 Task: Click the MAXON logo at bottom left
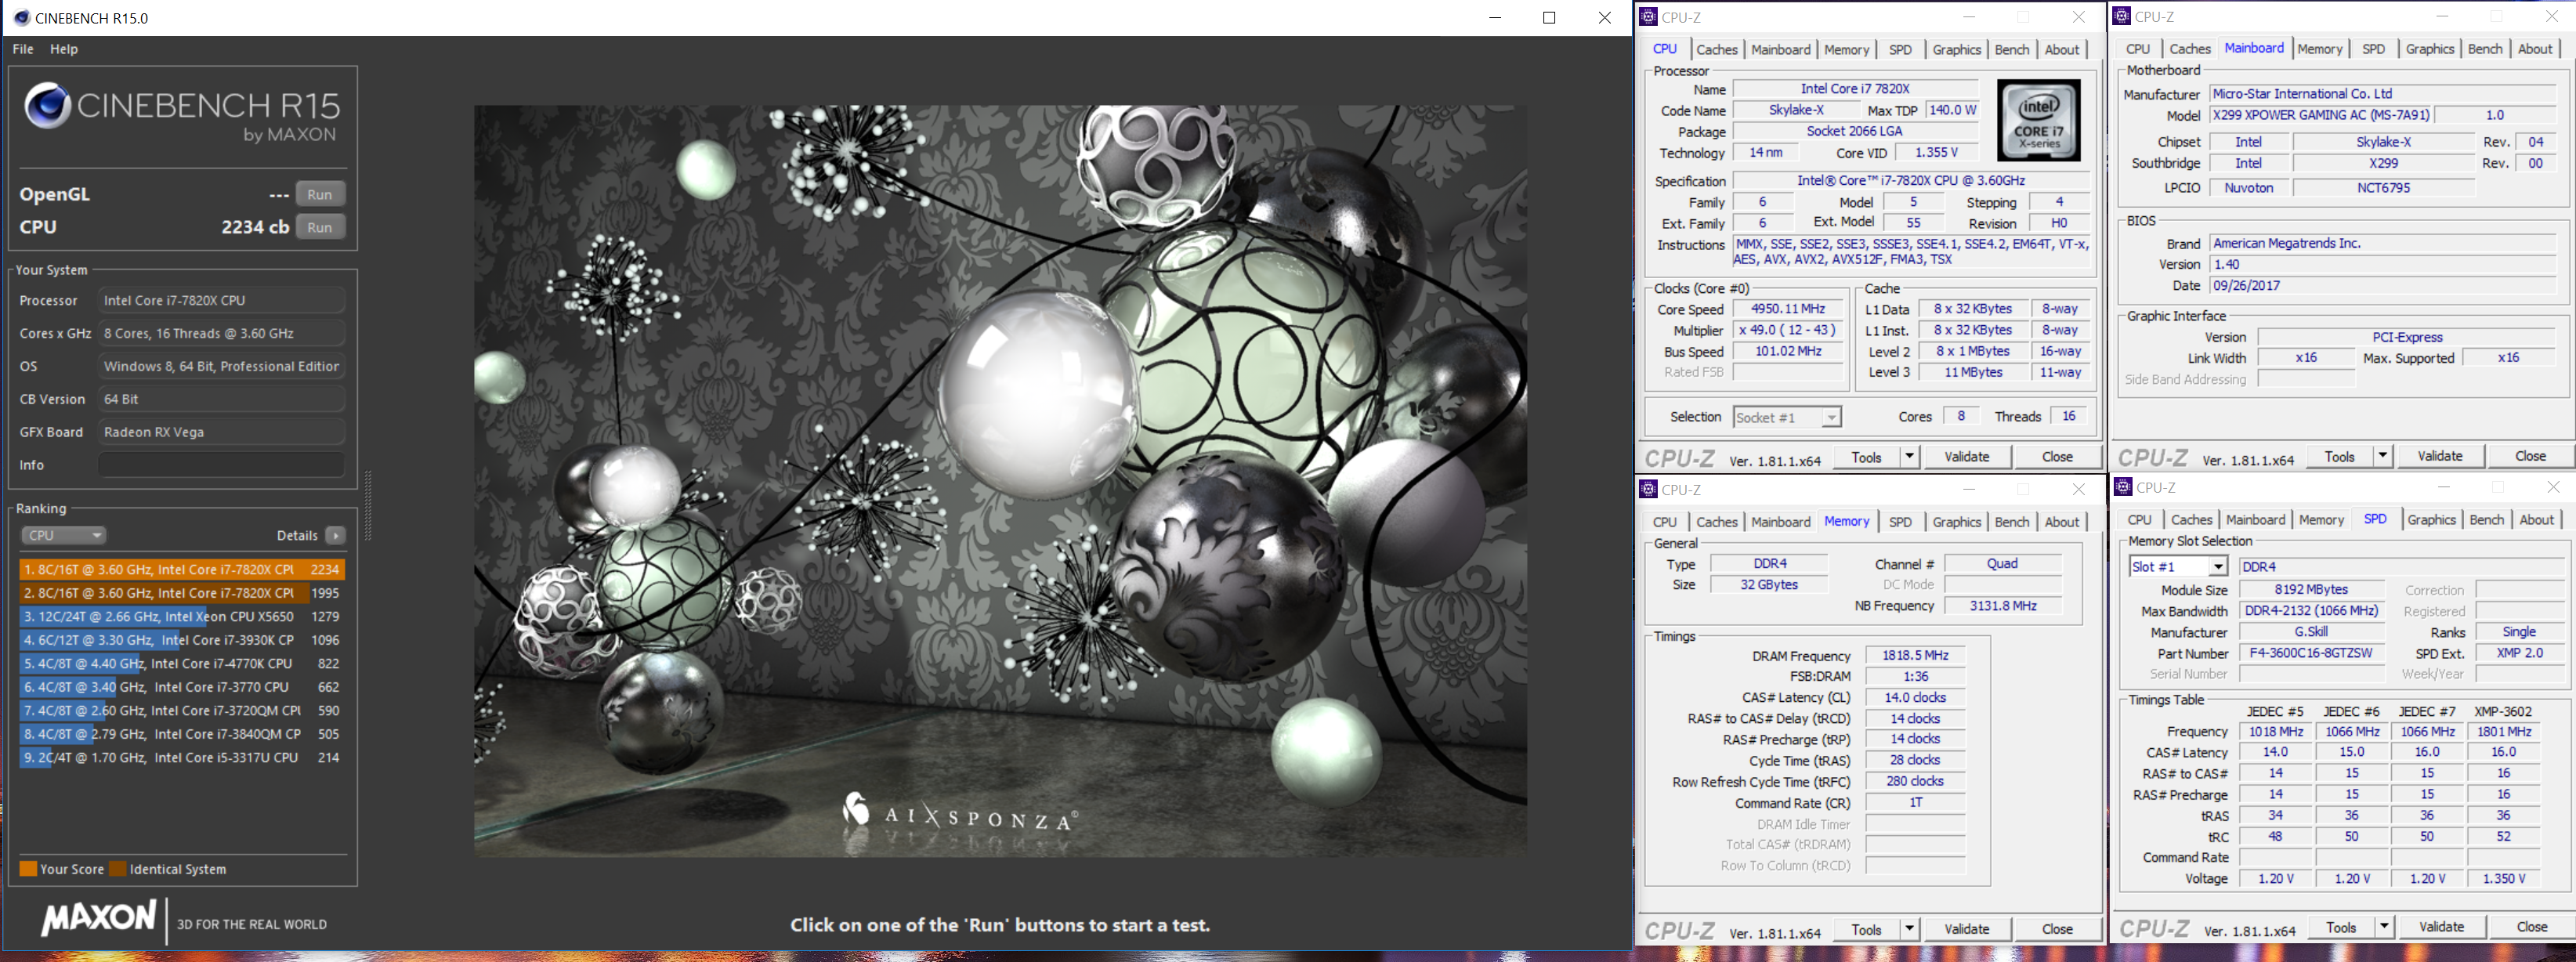coord(99,918)
